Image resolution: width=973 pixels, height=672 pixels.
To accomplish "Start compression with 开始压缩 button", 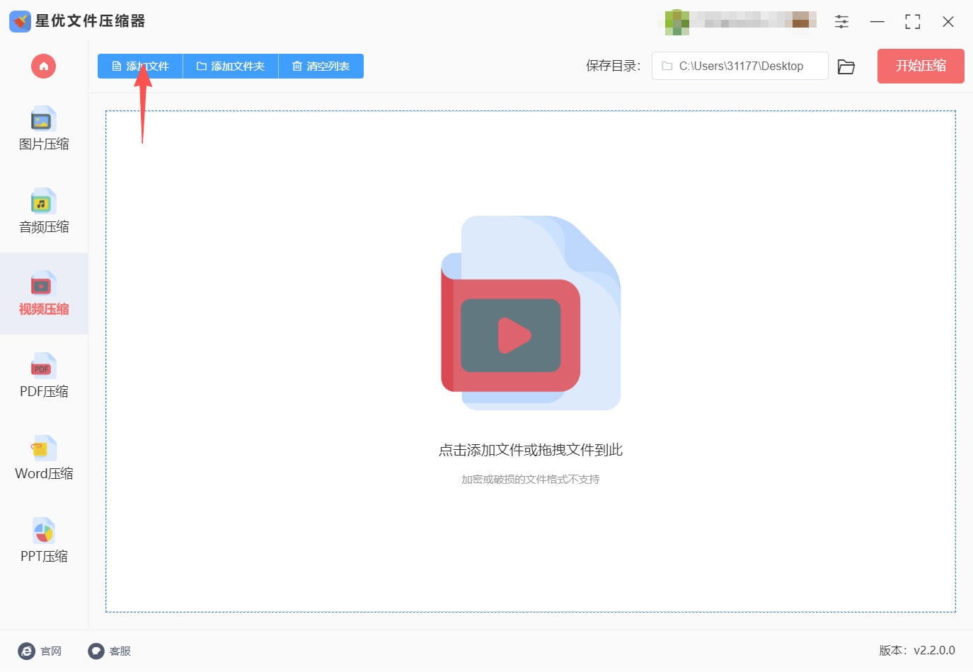I will [x=921, y=66].
